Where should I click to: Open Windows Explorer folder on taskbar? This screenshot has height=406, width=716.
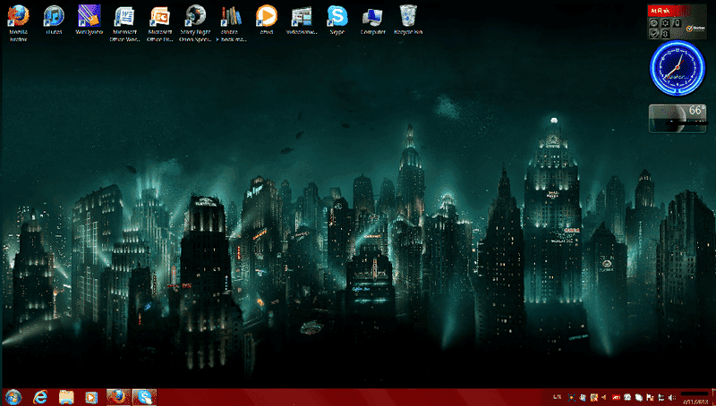tap(66, 397)
